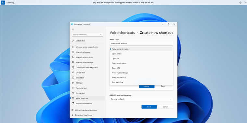
Task: Open Select text section
Action: coord(87,78)
